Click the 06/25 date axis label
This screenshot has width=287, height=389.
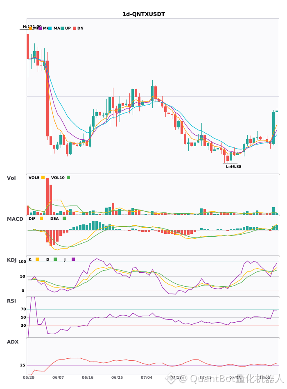[x=117, y=378]
